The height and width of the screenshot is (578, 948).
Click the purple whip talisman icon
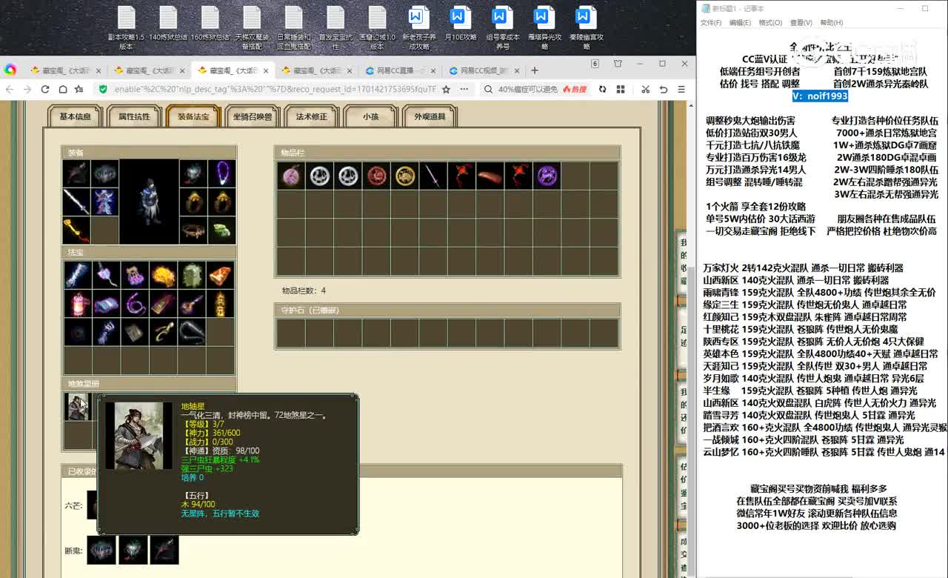pos(134,303)
